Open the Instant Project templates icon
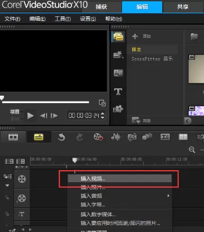 118,55
